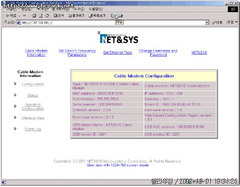Click the Mail toolbar icon

pyautogui.click(x=112, y=16)
